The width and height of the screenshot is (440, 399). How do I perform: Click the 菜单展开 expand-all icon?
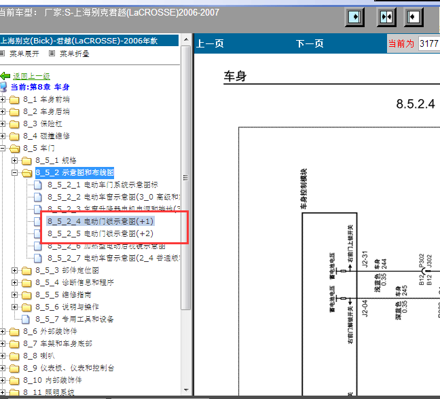(x=2, y=54)
